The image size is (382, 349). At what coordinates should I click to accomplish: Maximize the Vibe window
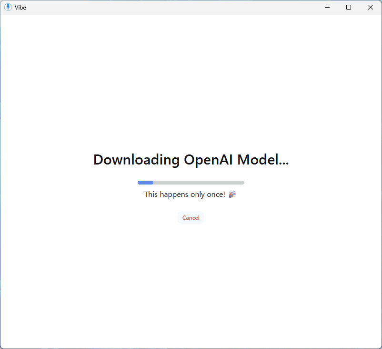(x=349, y=7)
